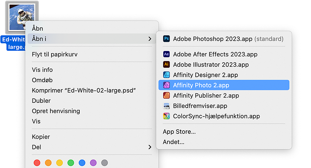Open with Billedfremviser.app

click(x=224, y=106)
